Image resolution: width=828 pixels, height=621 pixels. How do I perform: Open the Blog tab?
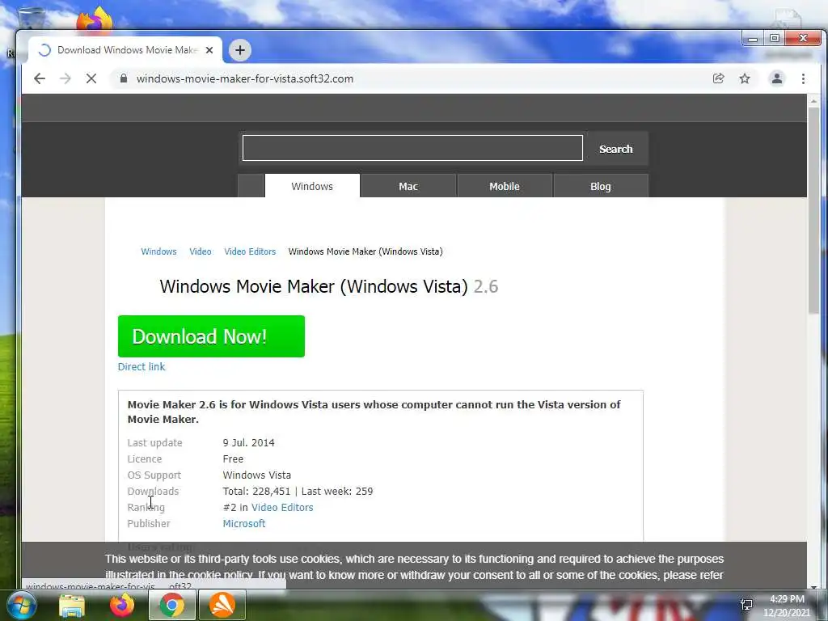[x=601, y=186]
